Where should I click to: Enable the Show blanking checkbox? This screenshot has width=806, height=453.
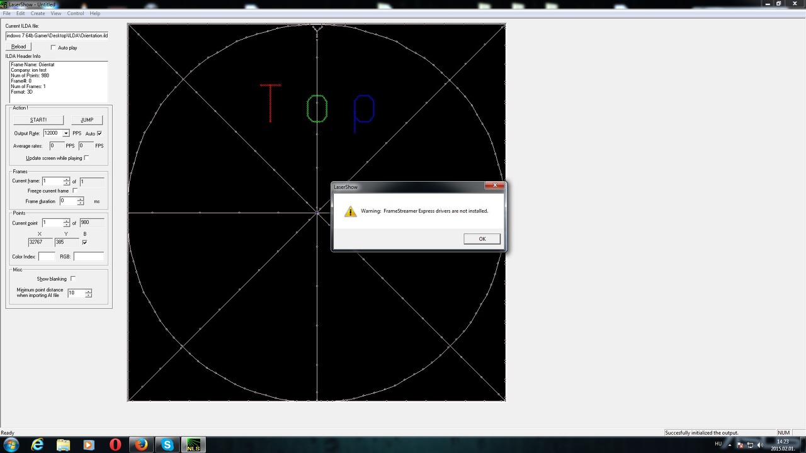tap(73, 279)
